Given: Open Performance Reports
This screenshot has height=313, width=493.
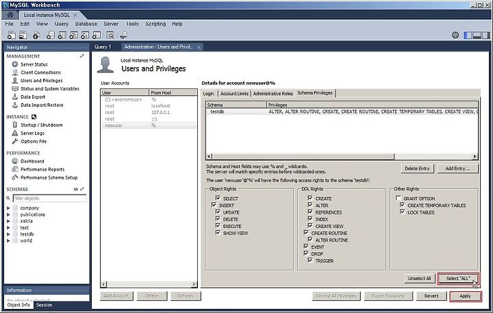Looking at the screenshot, I should click(x=42, y=169).
